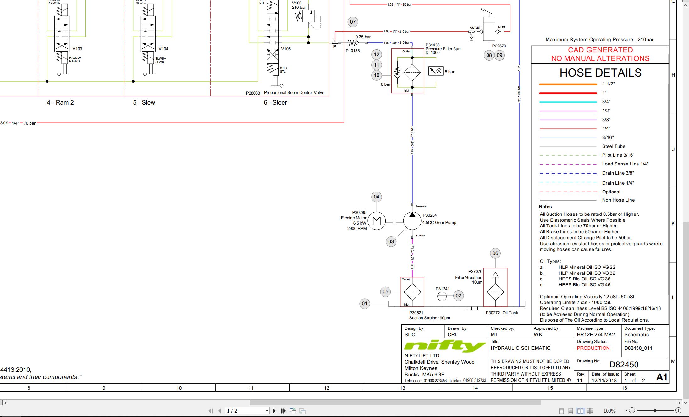The image size is (689, 417).
Task: Click balloon 06 above filler breather
Action: point(495,253)
